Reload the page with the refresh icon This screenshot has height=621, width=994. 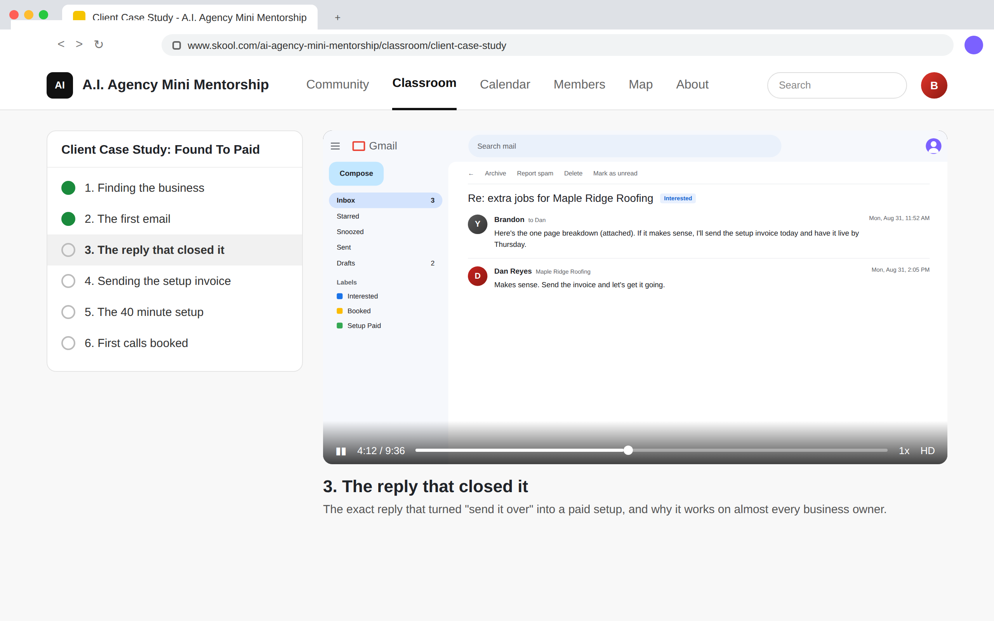tap(99, 44)
